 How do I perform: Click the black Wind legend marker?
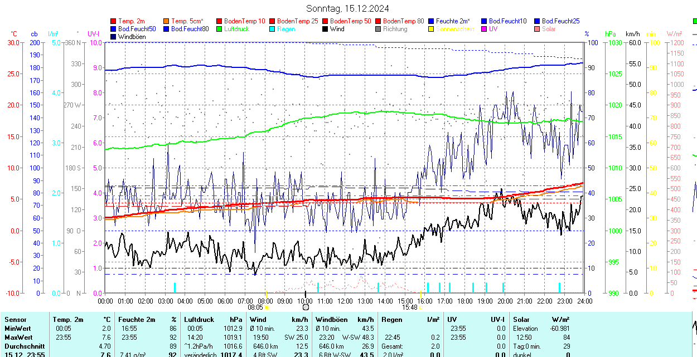coord(326,29)
